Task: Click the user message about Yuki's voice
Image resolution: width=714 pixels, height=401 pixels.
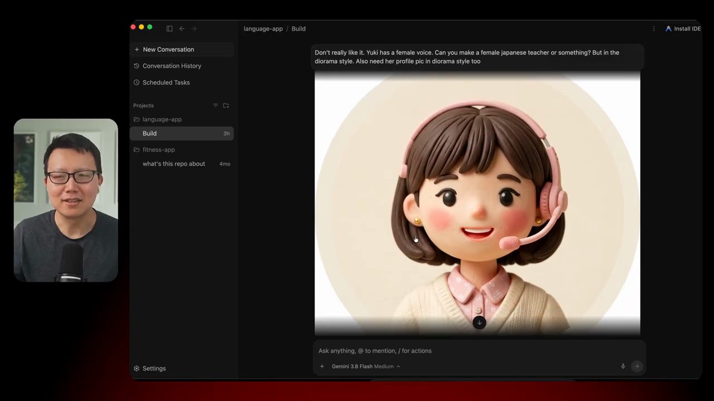Action: pos(477,57)
